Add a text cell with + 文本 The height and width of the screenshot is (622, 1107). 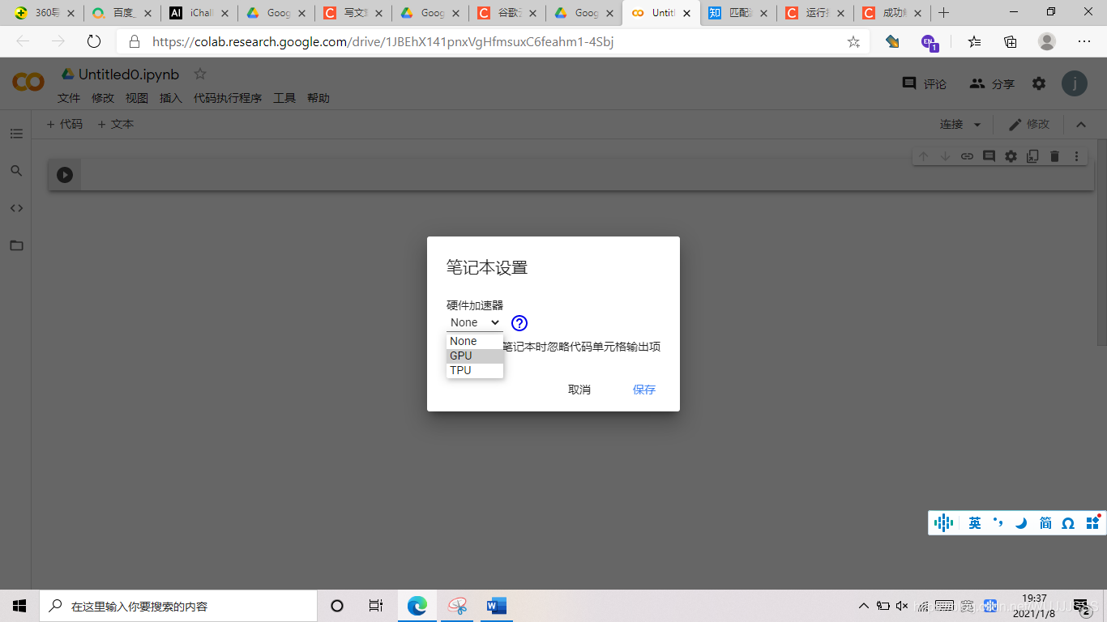pyautogui.click(x=115, y=124)
